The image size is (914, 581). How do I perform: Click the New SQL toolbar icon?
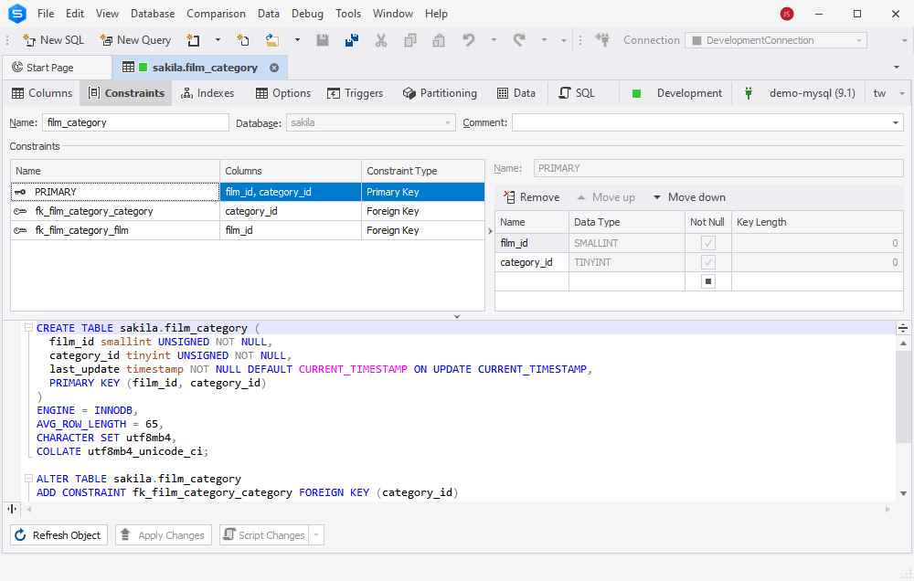tap(28, 40)
